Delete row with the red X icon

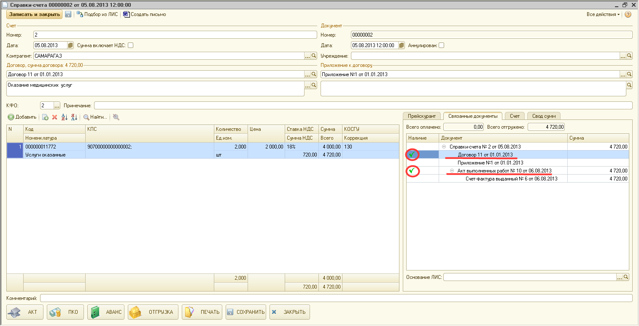pos(54,117)
